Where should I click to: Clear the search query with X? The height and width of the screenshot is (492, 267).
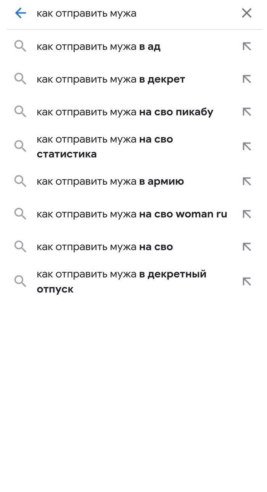[247, 13]
